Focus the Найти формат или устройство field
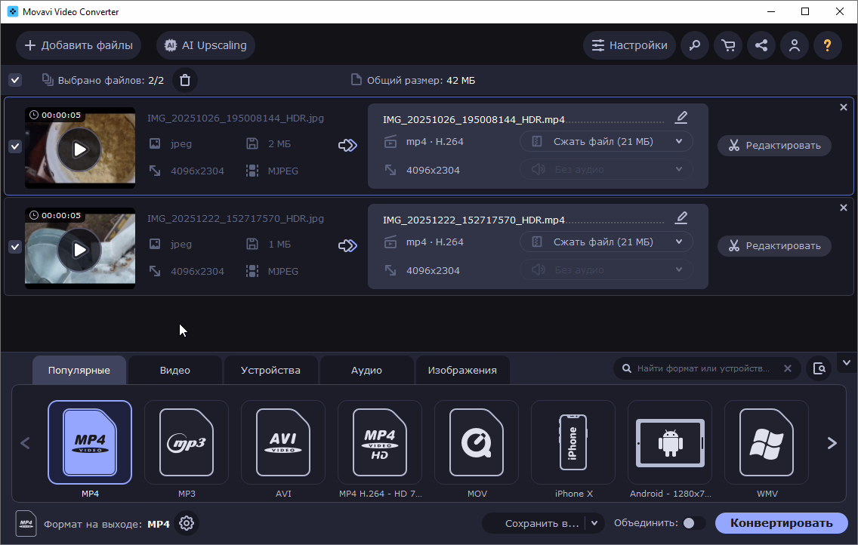The height and width of the screenshot is (545, 858). [x=702, y=368]
